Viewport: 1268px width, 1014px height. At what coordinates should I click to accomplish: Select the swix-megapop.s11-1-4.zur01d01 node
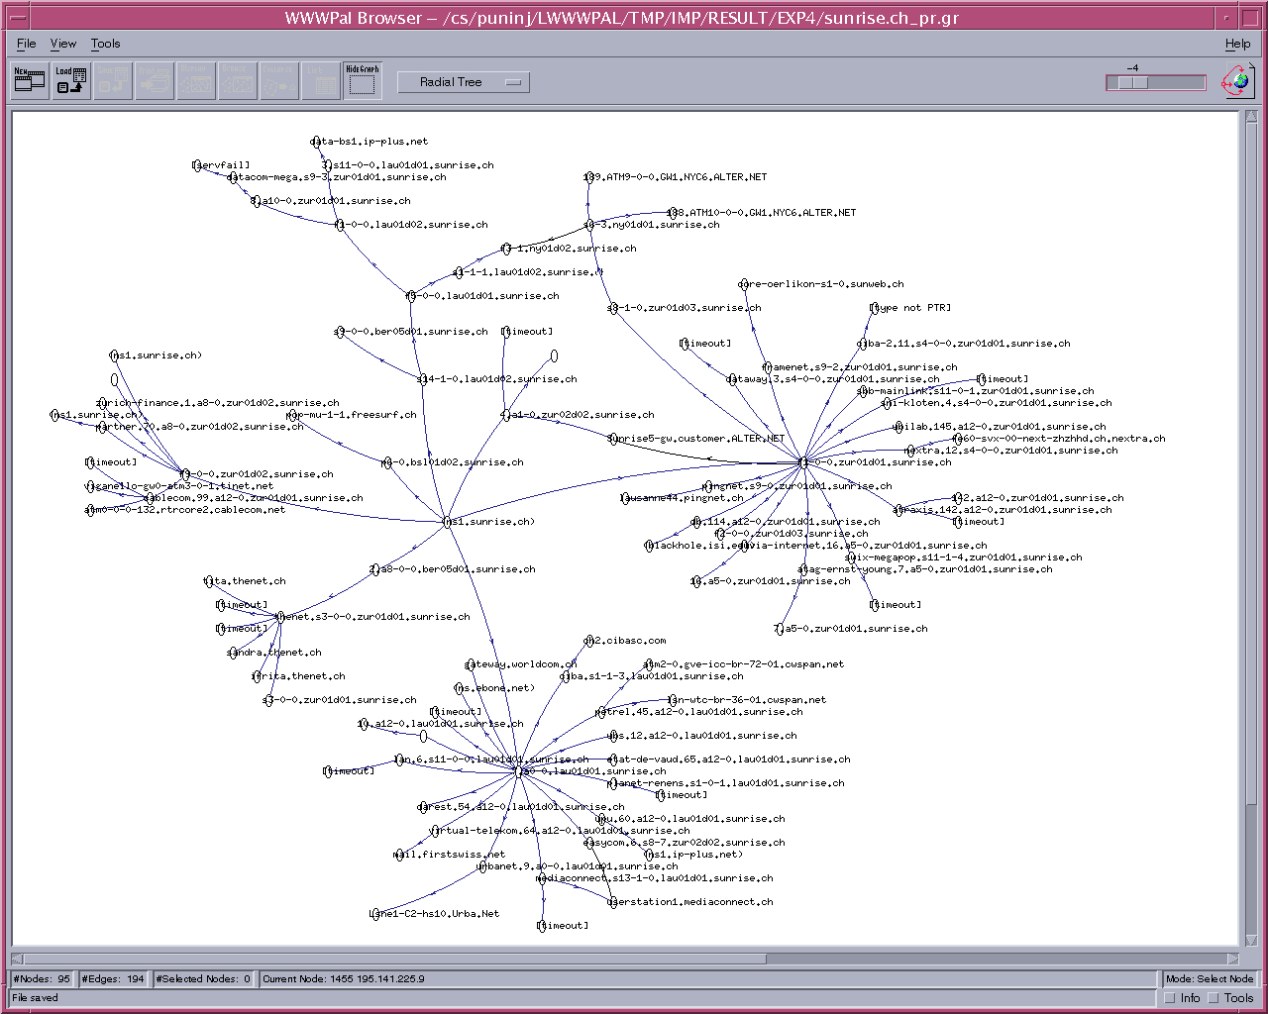(x=852, y=558)
